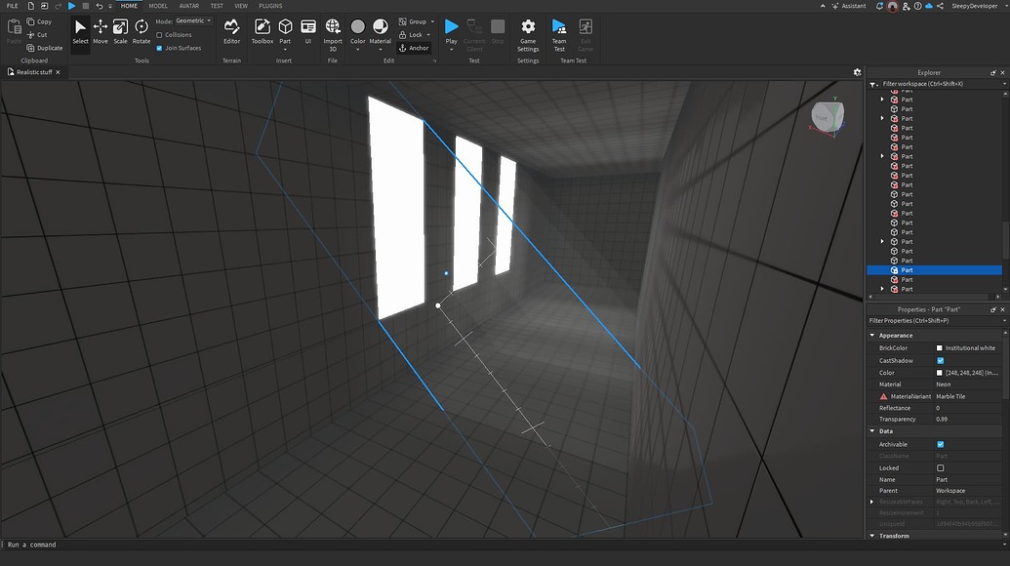Open the Mode Geometric dropdown
Image resolution: width=1010 pixels, height=566 pixels.
pos(191,20)
